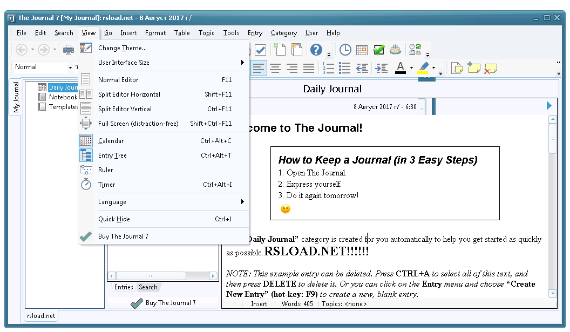
Task: Add a sticky note with plus icon
Action: tap(474, 68)
